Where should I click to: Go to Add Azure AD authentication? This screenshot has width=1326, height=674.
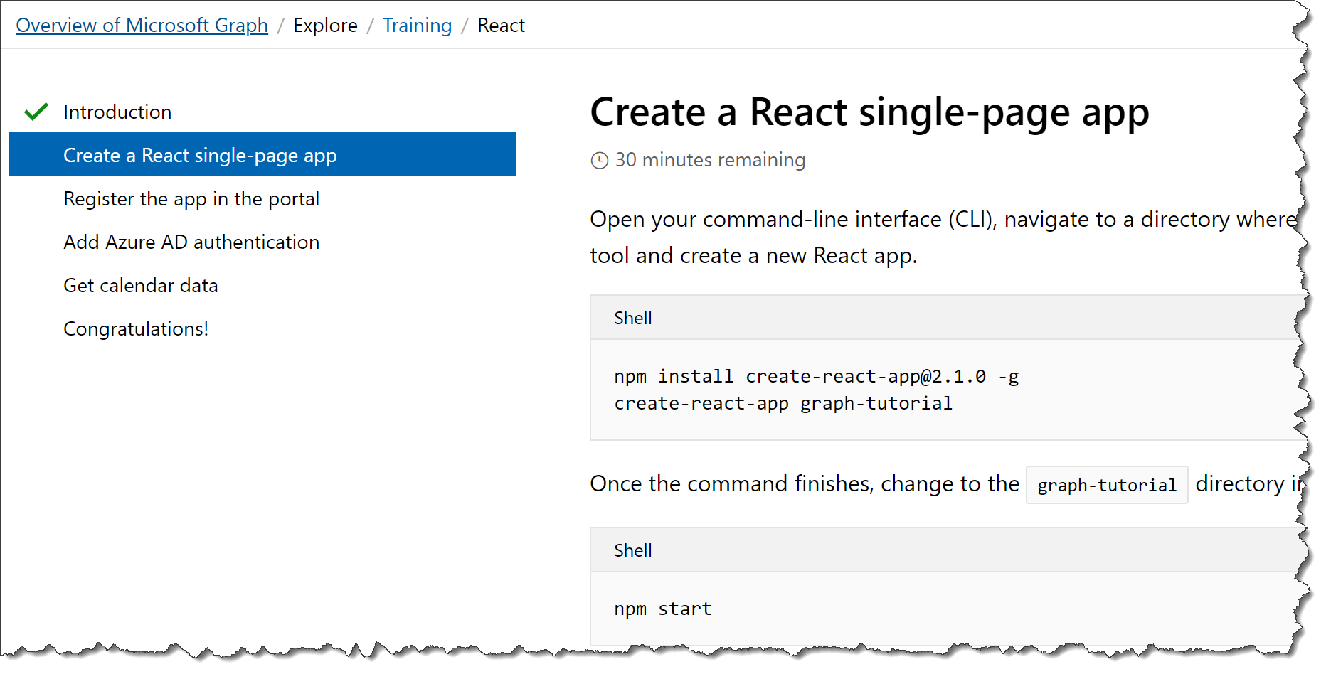(x=191, y=242)
